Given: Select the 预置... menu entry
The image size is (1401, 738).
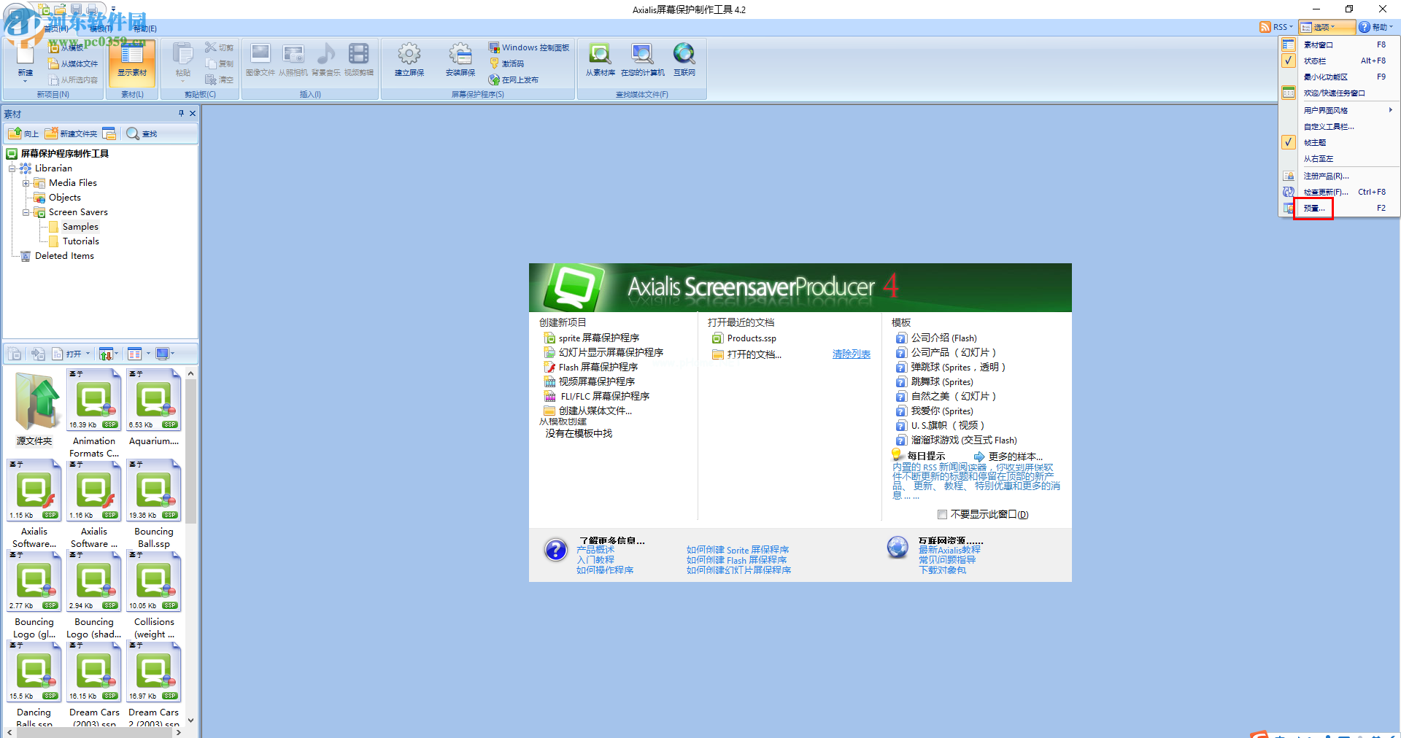Looking at the screenshot, I should click(1338, 208).
